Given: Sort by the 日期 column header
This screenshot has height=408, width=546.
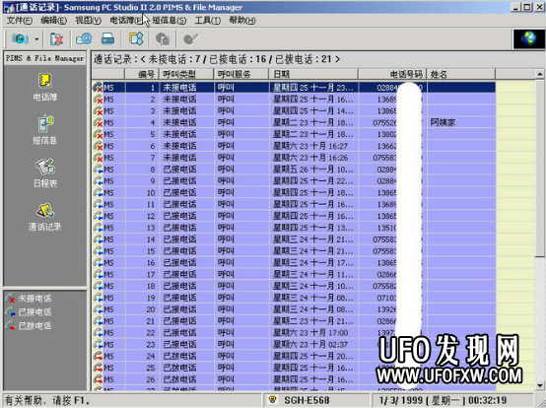Looking at the screenshot, I should (313, 74).
